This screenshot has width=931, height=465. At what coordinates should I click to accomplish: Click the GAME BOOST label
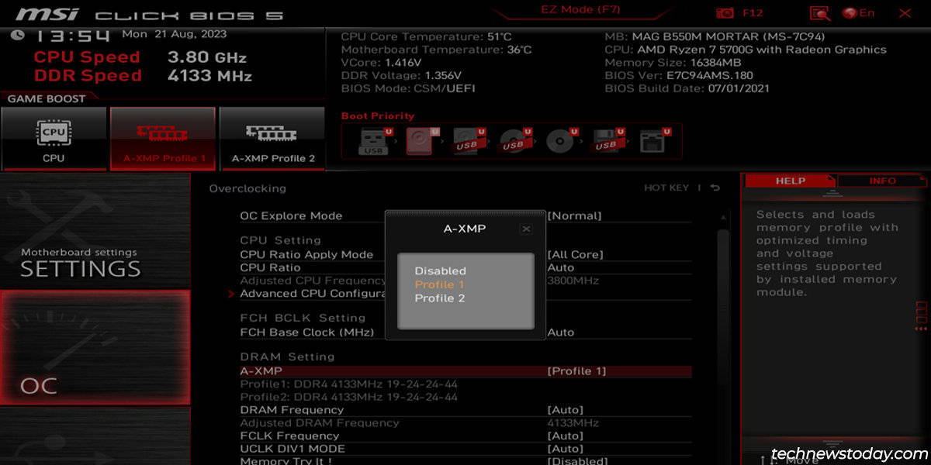coord(46,99)
